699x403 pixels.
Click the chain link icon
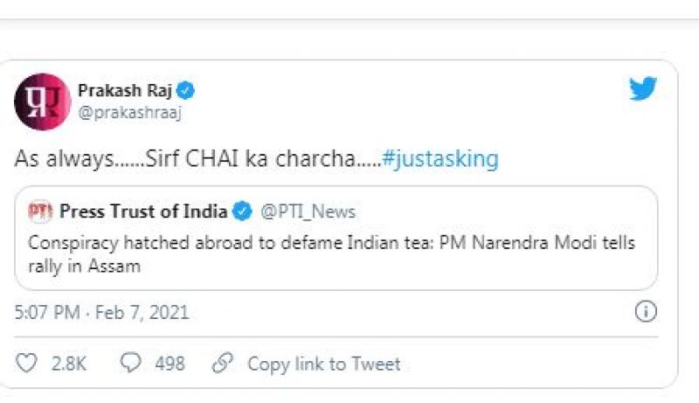point(224,363)
